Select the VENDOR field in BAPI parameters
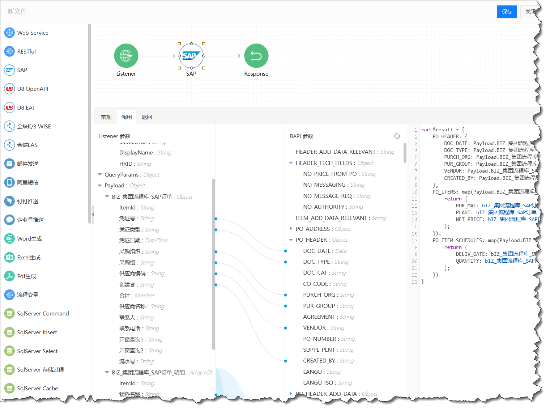550x411 pixels. click(x=315, y=328)
